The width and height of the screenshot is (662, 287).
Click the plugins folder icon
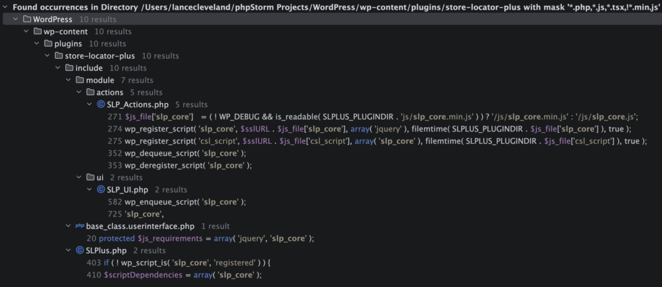pos(48,44)
